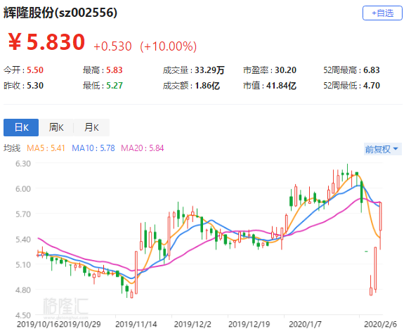Click the 2020/1/7 date axis marker
This screenshot has width=411, height=331.
[x=305, y=324]
